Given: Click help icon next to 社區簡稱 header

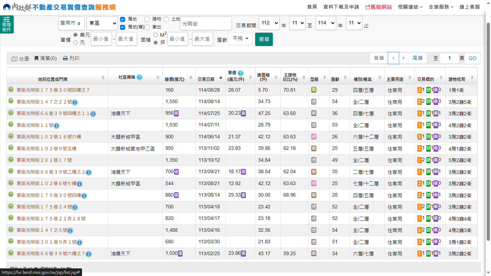Looking at the screenshot, I should coord(139,77).
